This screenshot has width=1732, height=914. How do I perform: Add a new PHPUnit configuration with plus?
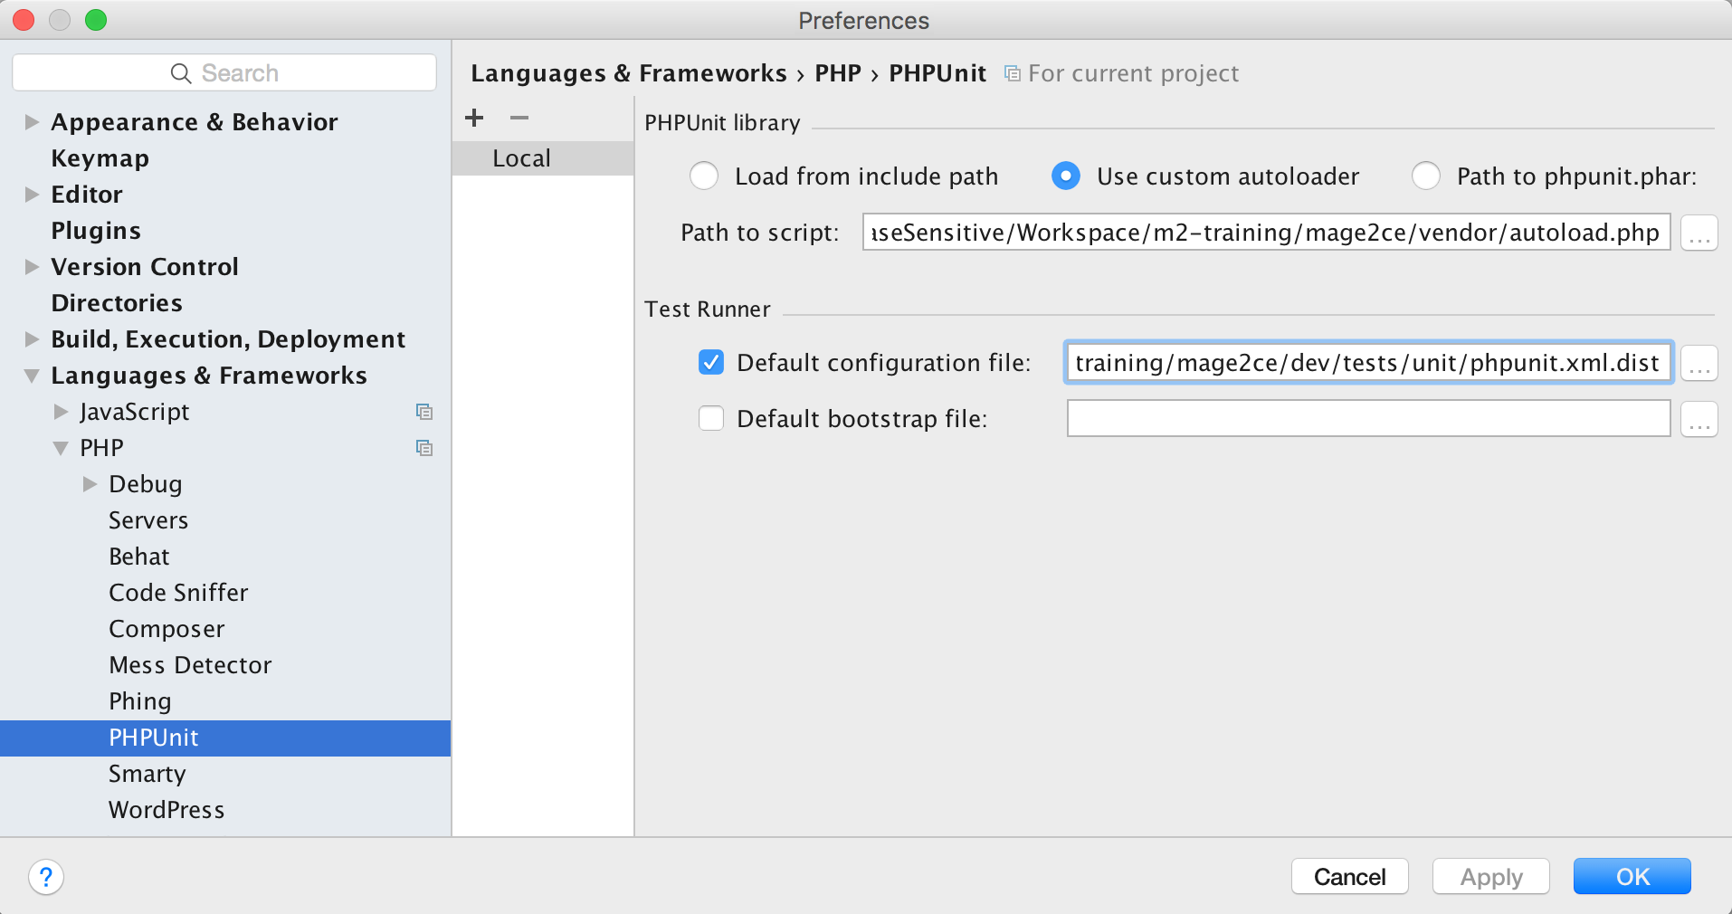click(474, 118)
